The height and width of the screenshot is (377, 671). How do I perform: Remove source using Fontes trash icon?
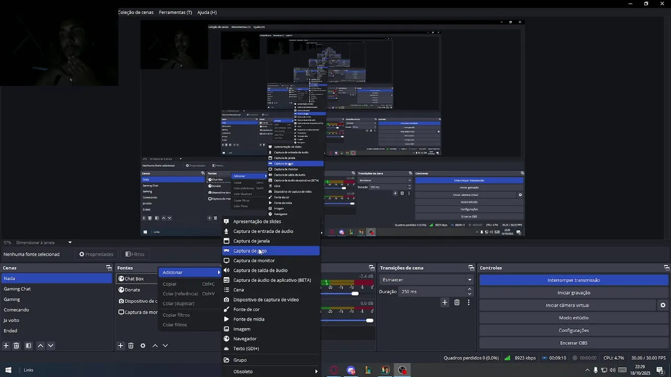131,346
